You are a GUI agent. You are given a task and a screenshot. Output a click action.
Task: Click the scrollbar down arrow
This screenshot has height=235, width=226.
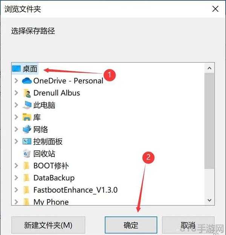click(x=209, y=201)
